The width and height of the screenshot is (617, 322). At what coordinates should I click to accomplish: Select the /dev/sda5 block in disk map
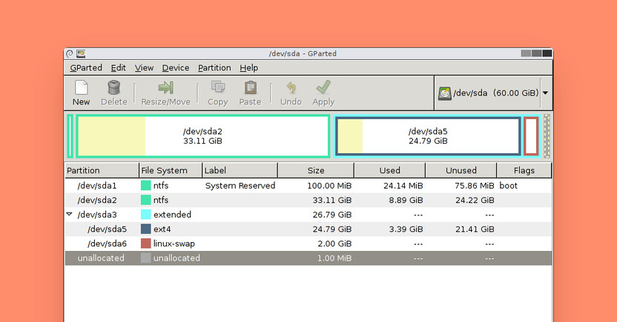click(428, 135)
